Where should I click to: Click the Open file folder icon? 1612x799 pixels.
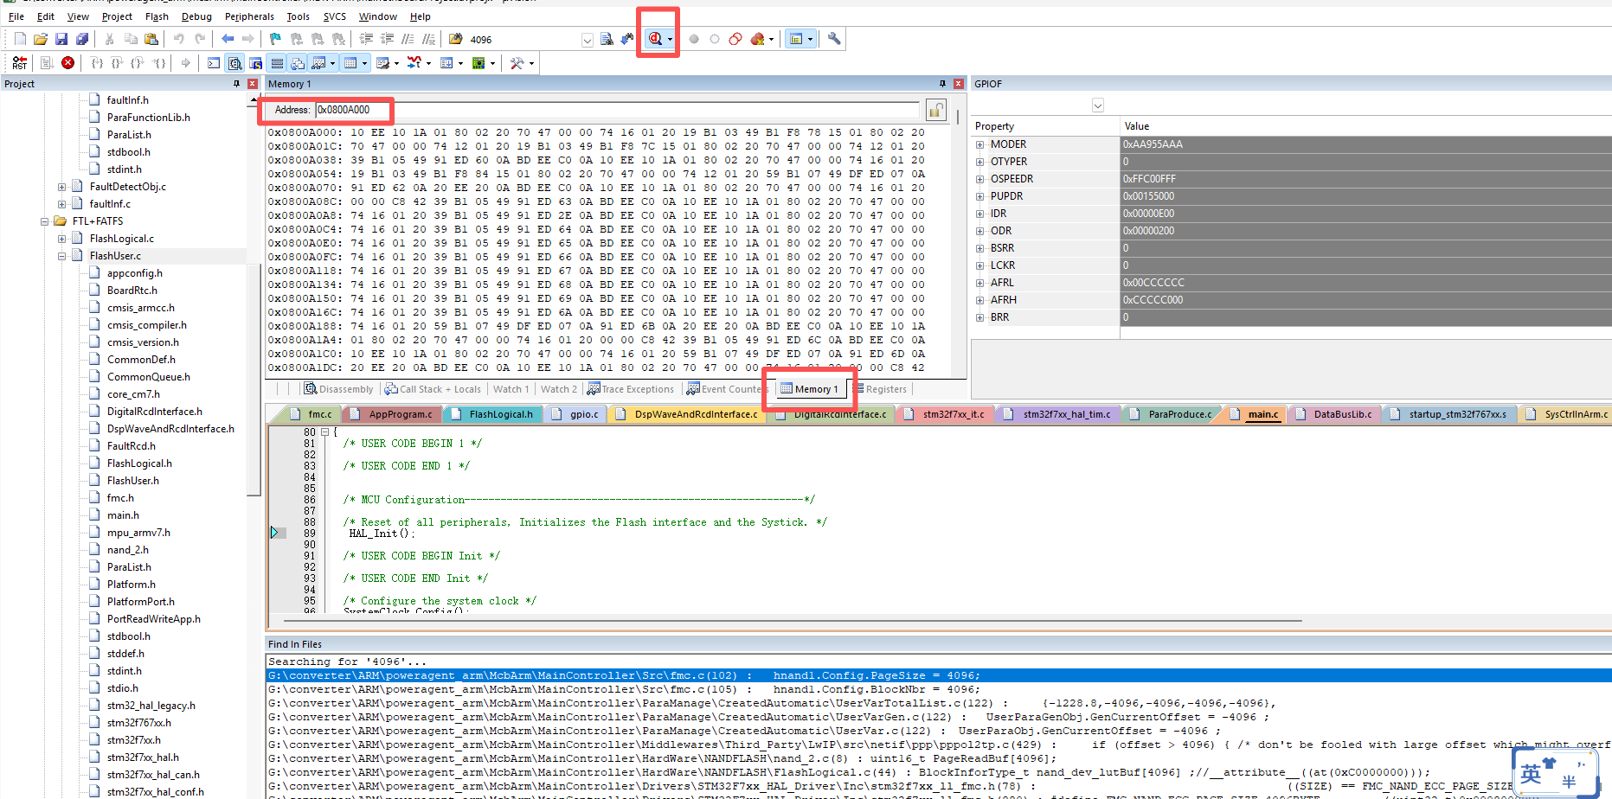(41, 39)
